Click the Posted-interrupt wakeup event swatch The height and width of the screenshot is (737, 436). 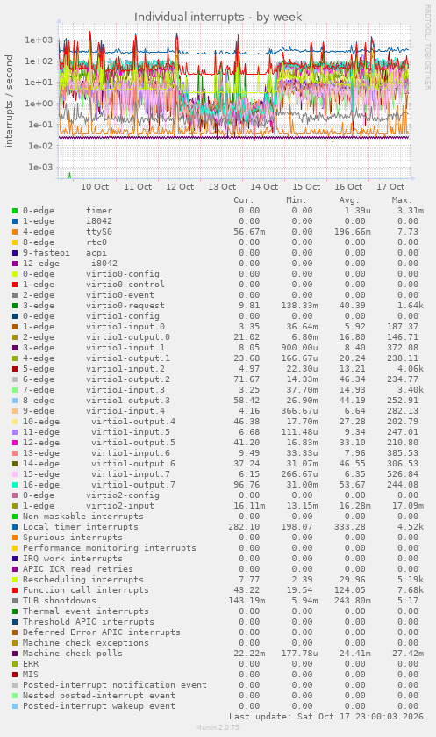click(x=15, y=706)
